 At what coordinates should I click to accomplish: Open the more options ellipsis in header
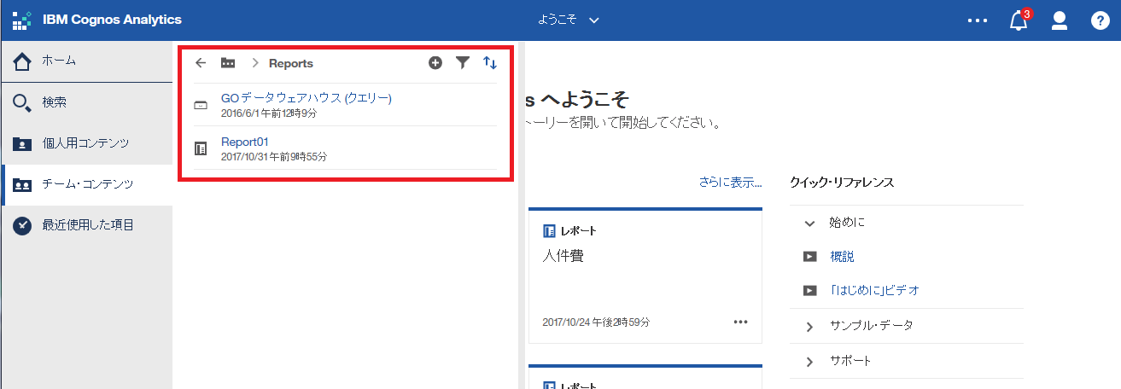[x=977, y=20]
